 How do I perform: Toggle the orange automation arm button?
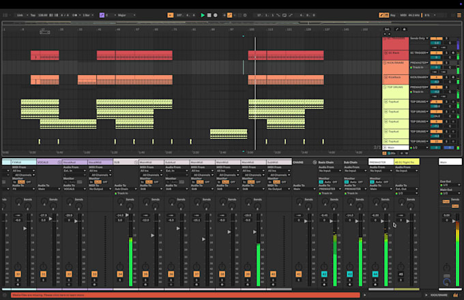(x=229, y=15)
